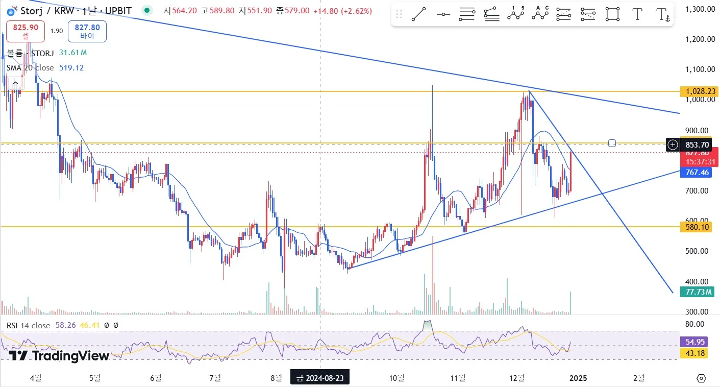Select the SMA 20 close indicator legend

[x=30, y=68]
